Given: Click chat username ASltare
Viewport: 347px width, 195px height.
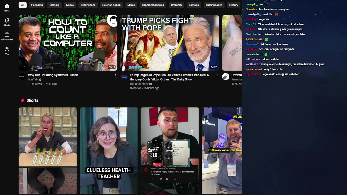Looking at the screenshot, I should (250, 29).
